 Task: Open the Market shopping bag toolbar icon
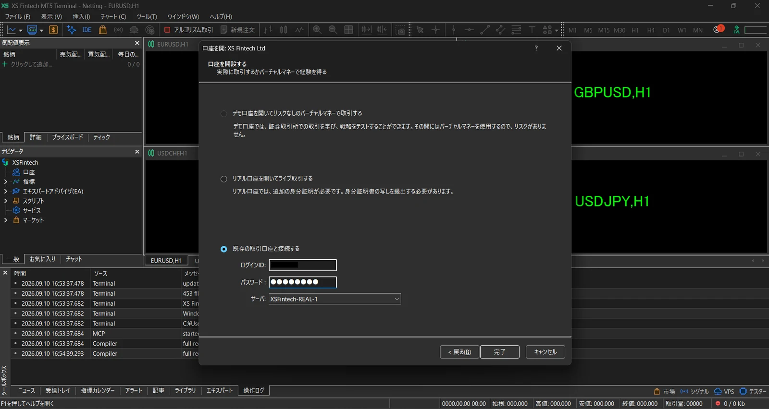click(x=102, y=30)
